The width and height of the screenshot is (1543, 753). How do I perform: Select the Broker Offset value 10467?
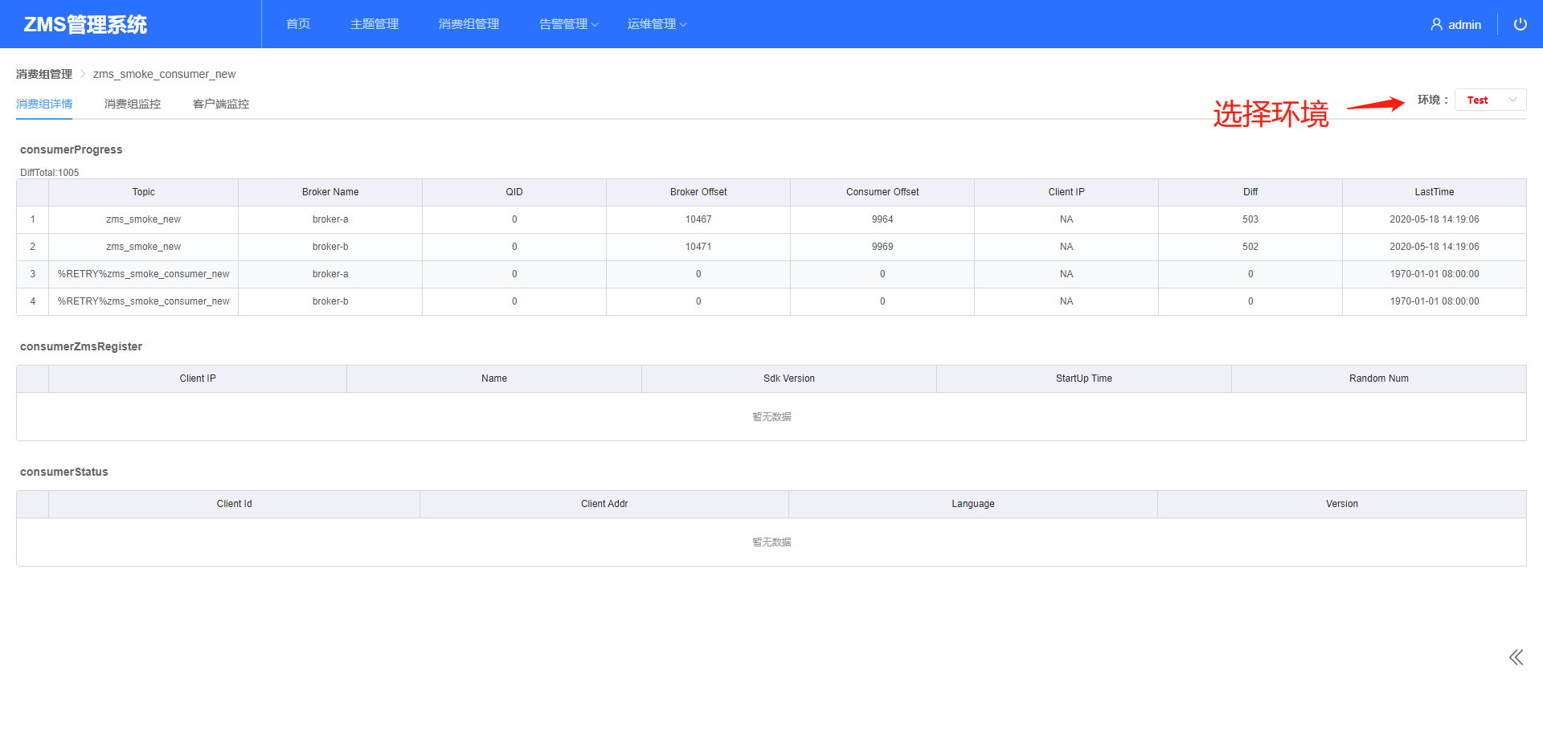[x=698, y=219]
